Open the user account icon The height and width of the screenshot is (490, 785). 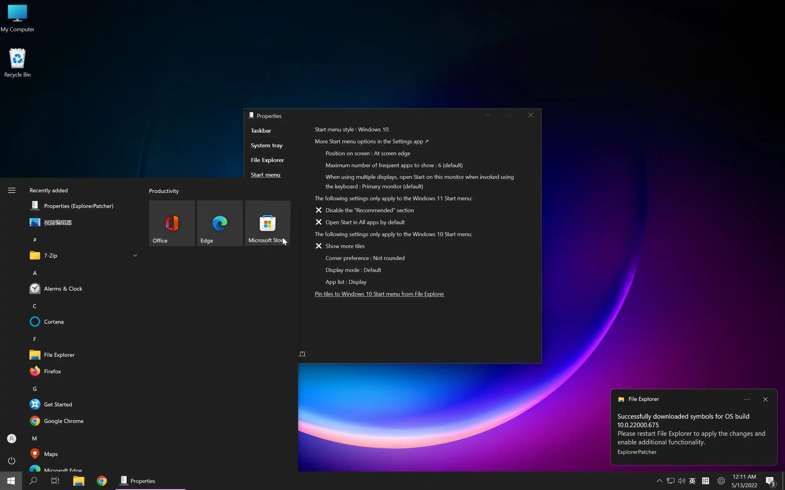click(12, 439)
